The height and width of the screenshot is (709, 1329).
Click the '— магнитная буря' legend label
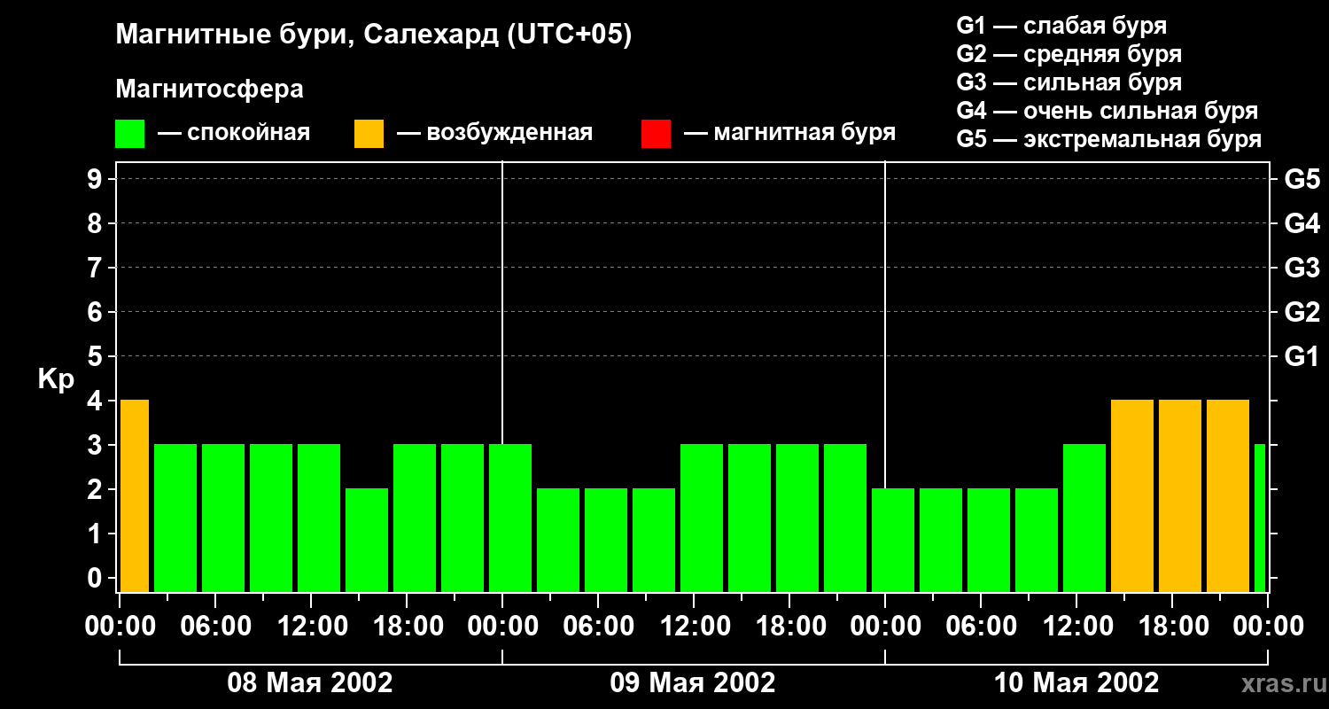[789, 133]
